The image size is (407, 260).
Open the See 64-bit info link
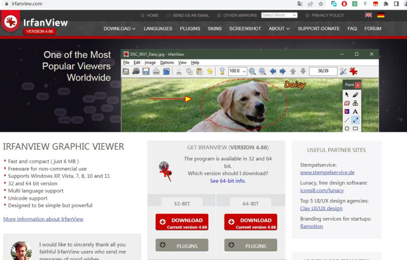228,181
